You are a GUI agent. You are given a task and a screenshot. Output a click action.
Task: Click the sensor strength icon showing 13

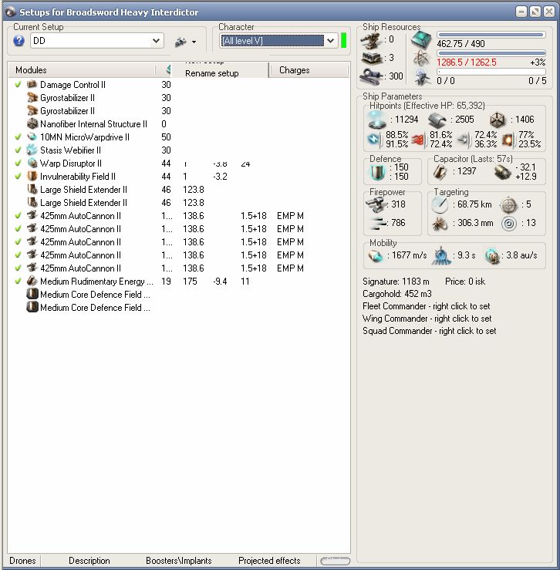pyautogui.click(x=509, y=223)
